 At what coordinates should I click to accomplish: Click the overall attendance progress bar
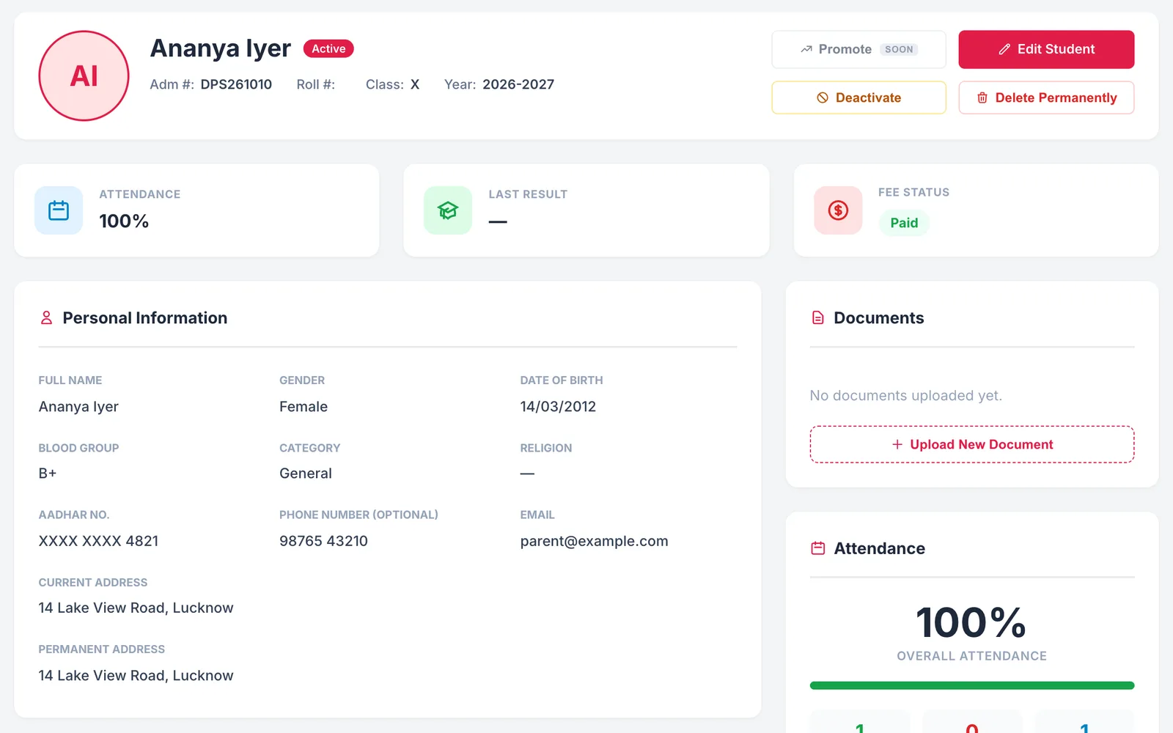coord(972,685)
